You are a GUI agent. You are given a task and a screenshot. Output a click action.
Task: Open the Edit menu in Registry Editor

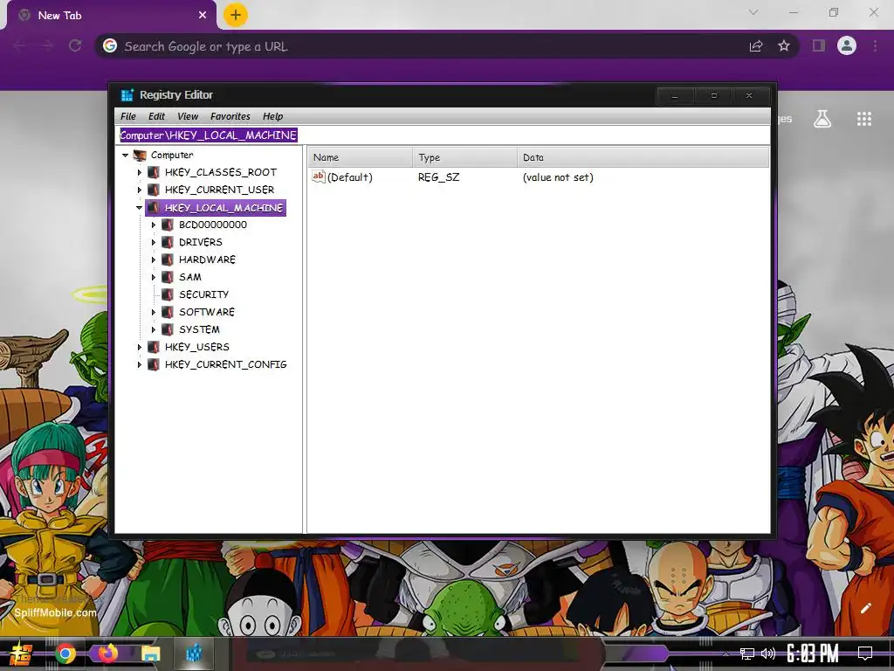coord(156,116)
